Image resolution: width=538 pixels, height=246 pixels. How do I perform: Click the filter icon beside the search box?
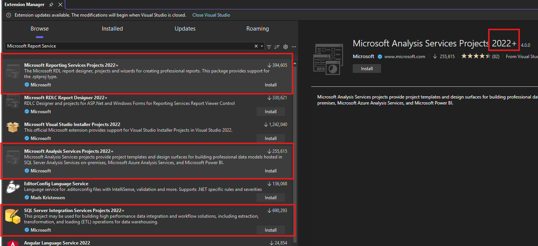(x=269, y=46)
